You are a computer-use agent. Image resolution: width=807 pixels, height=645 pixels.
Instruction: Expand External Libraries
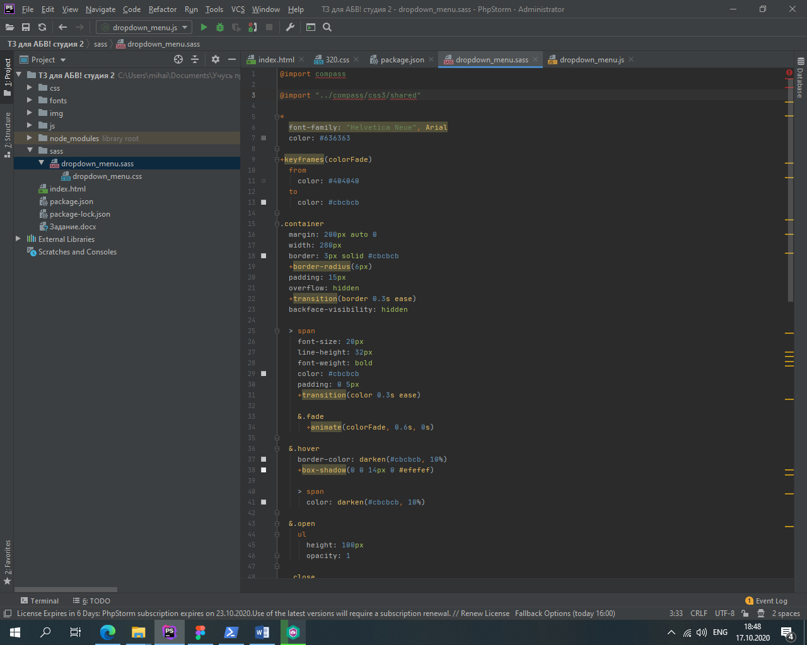pyautogui.click(x=18, y=239)
